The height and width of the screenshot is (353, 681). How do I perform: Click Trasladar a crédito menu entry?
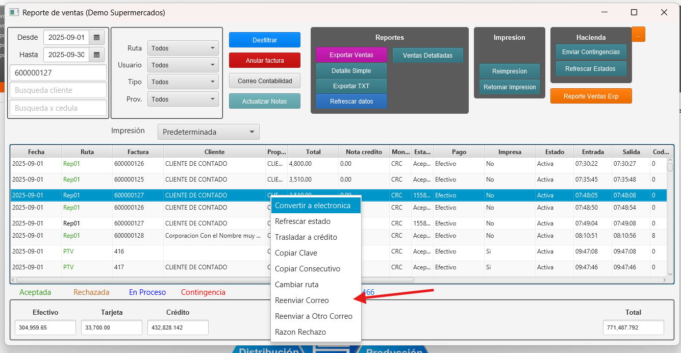point(306,237)
